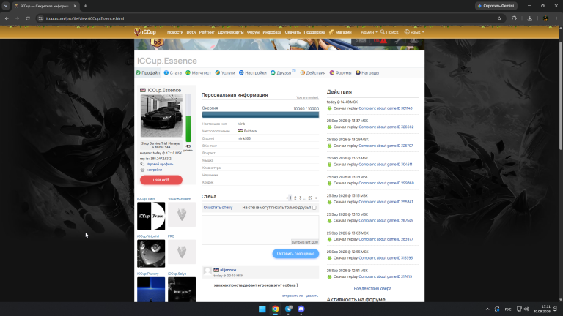Open Telegram from the taskbar
The height and width of the screenshot is (316, 563).
pos(289,309)
